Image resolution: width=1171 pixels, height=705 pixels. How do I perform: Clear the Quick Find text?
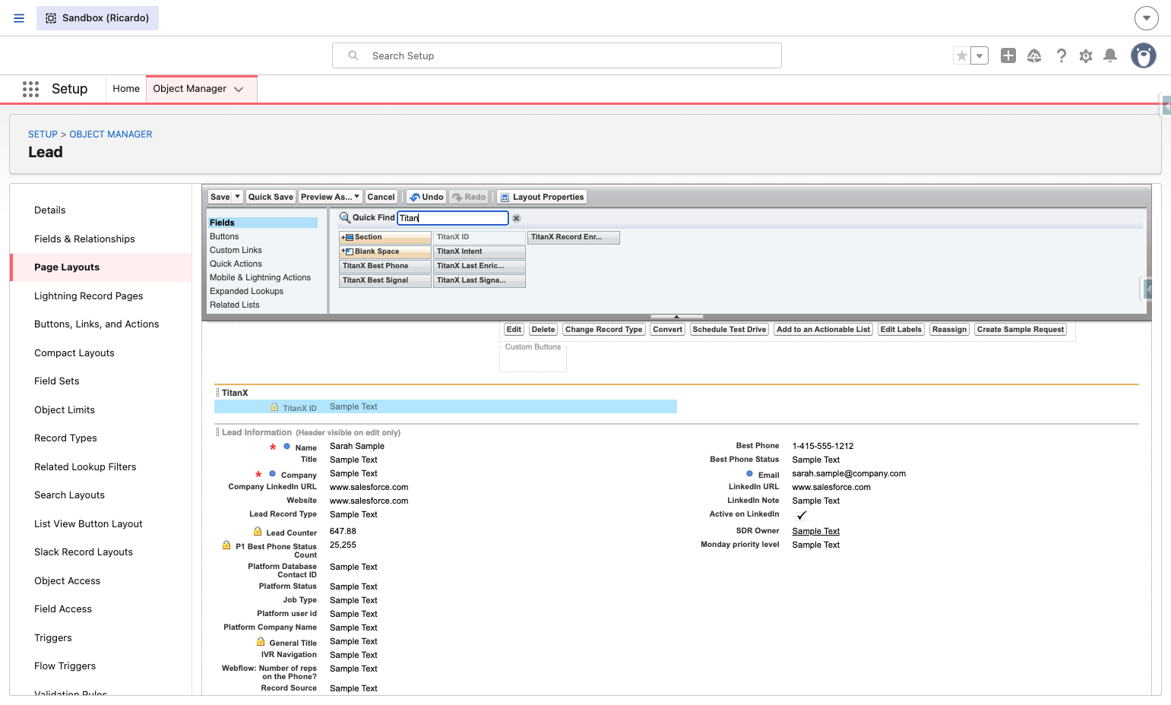516,218
